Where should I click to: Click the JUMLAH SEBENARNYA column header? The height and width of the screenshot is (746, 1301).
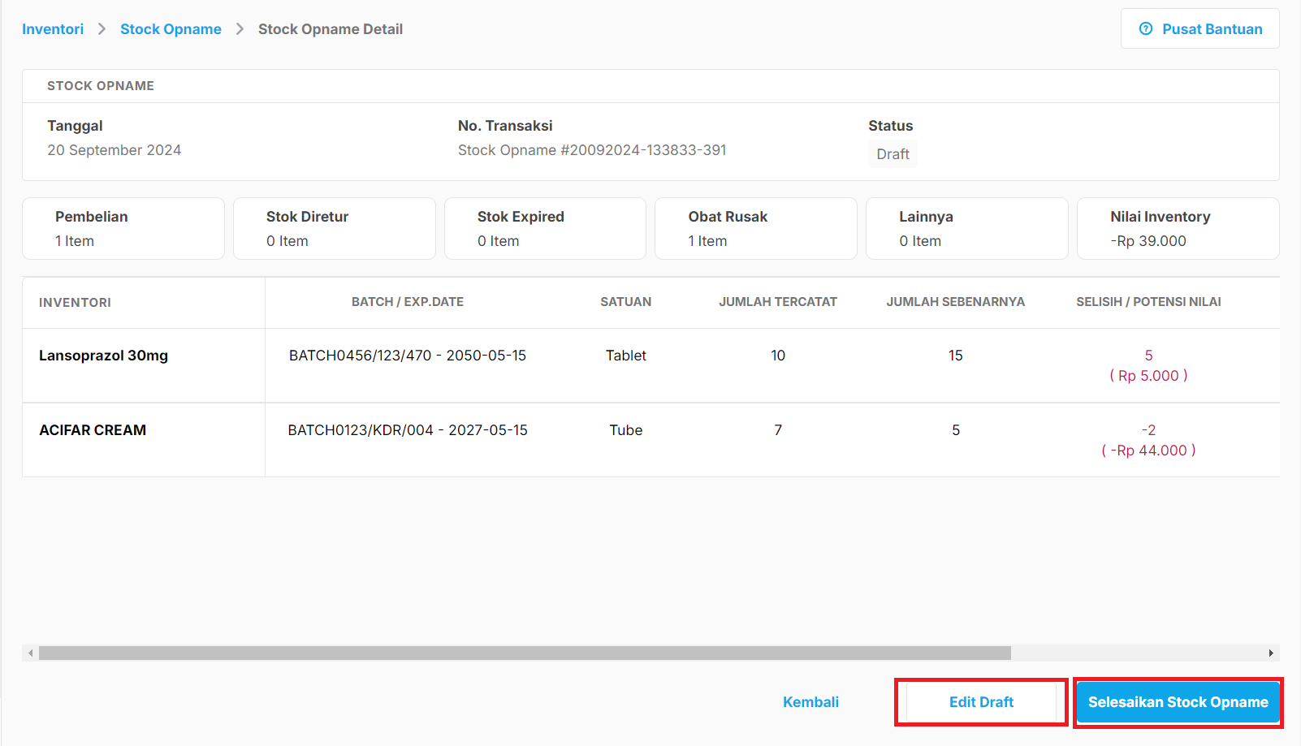(x=956, y=302)
